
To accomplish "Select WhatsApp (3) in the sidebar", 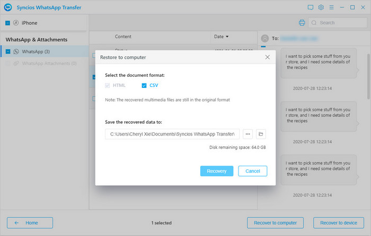I will pos(45,51).
